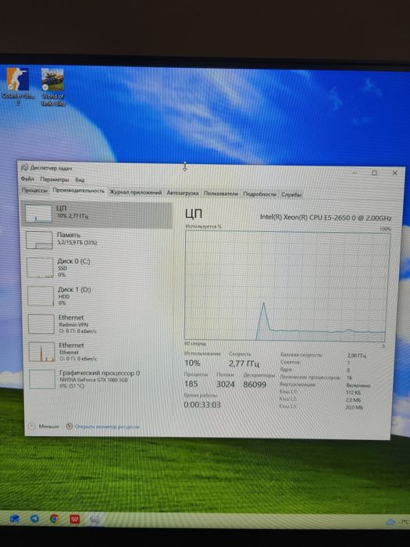Select the ЦП performance graph thumbnail
The width and height of the screenshot is (410, 547).
[38, 213]
